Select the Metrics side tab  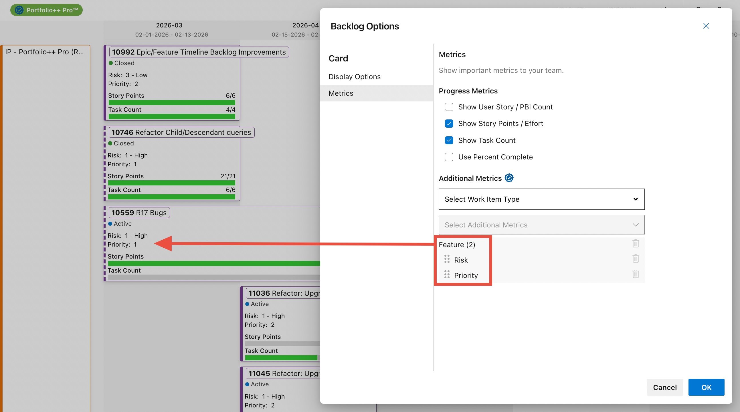(x=341, y=93)
